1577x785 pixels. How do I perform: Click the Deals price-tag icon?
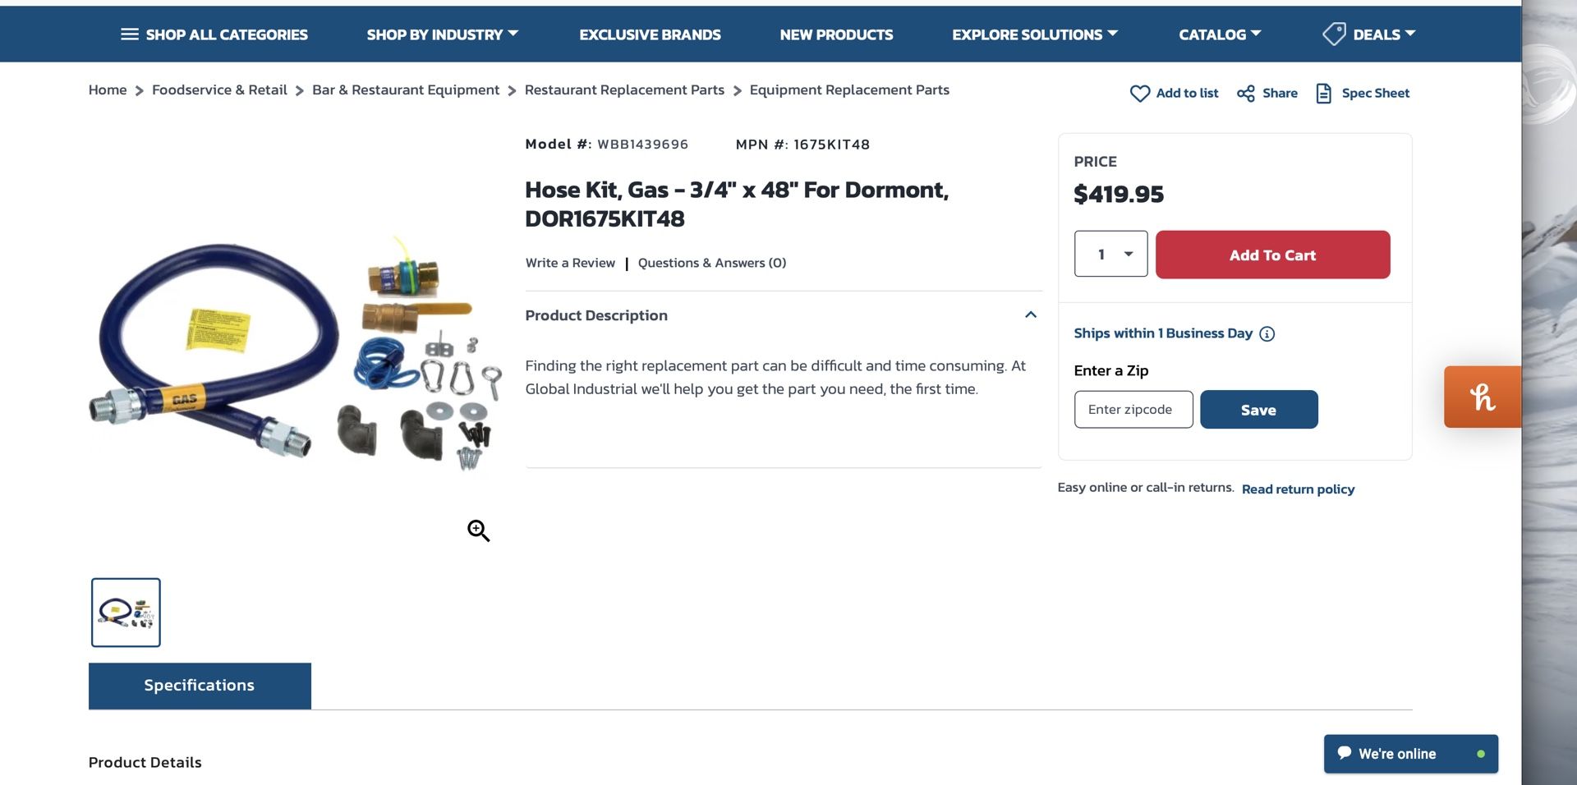pyautogui.click(x=1335, y=34)
